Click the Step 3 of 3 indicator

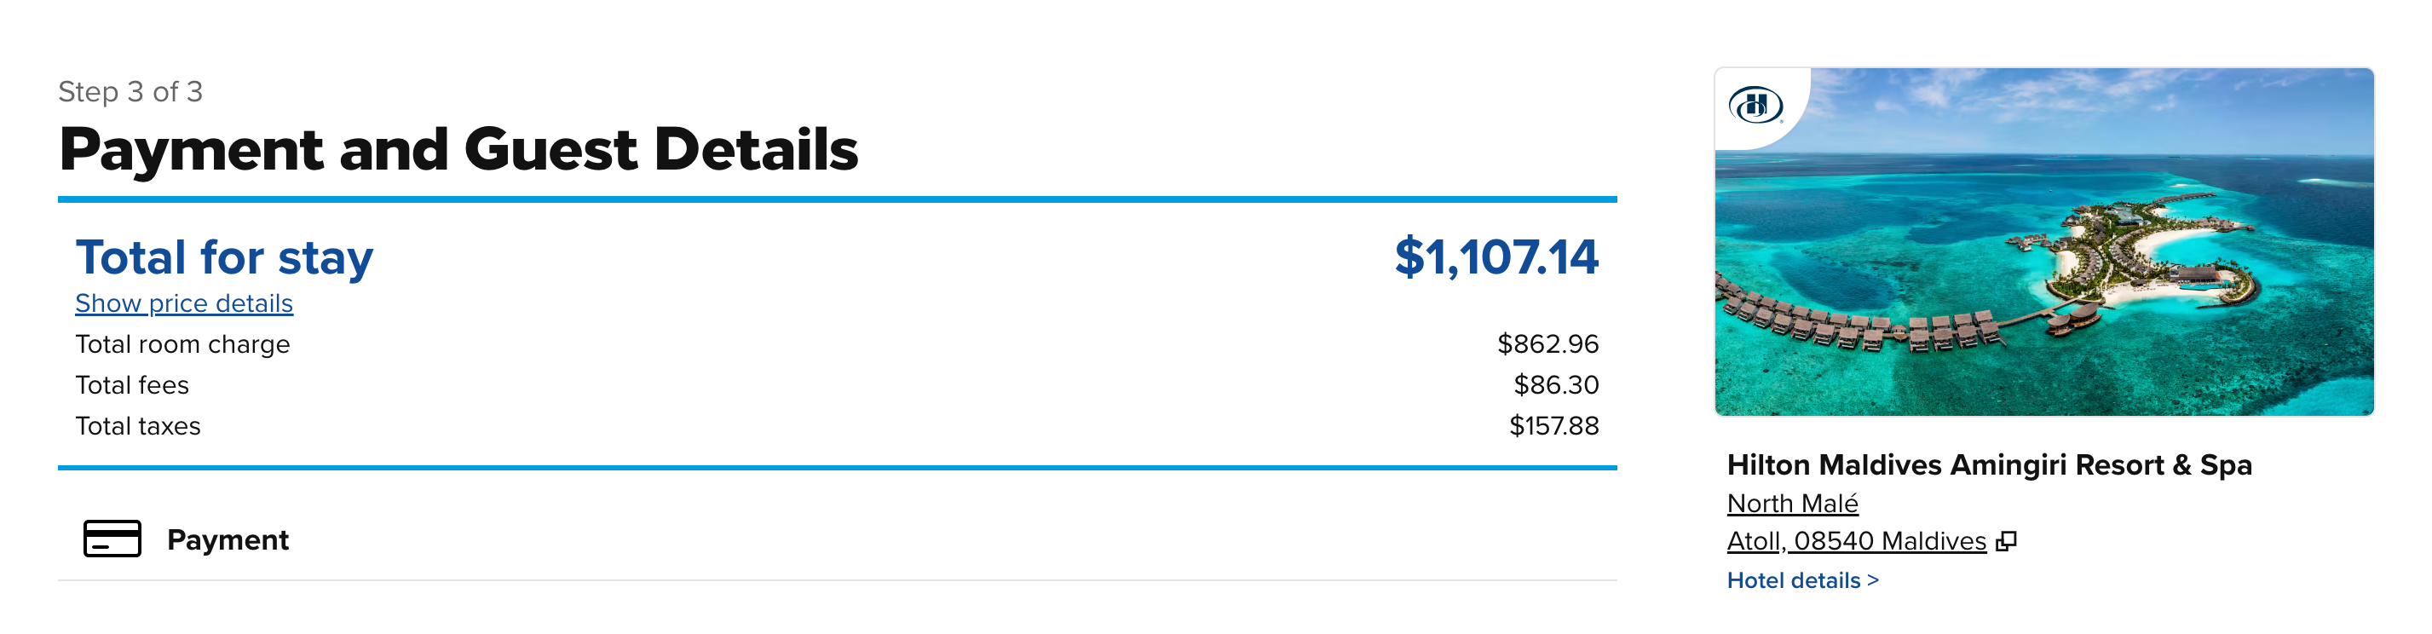coord(130,91)
